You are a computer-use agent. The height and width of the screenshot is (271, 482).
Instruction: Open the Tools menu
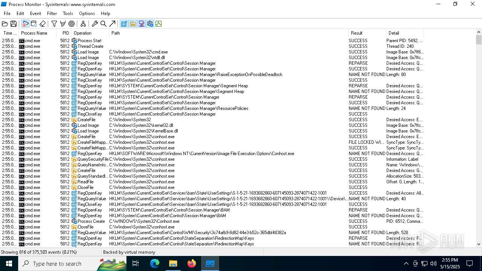(x=68, y=14)
